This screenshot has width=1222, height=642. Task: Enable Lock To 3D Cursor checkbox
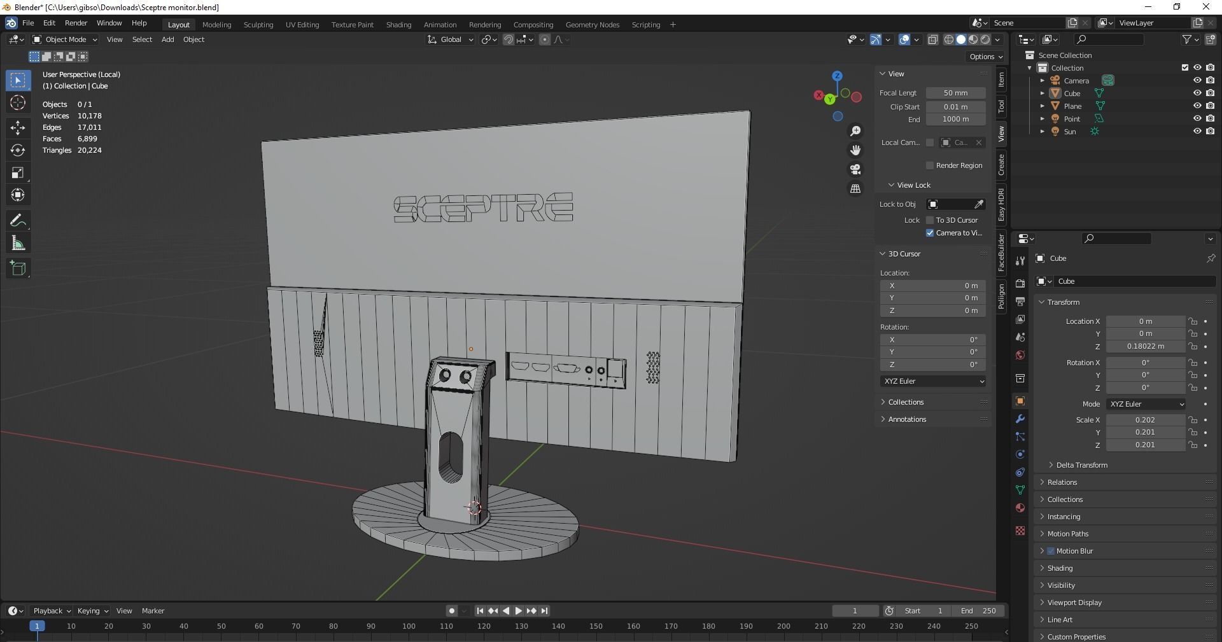[930, 220]
